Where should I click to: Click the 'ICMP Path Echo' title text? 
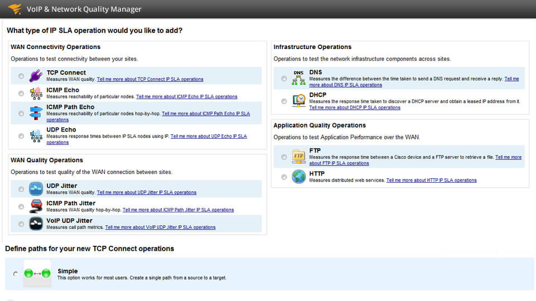pos(70,107)
